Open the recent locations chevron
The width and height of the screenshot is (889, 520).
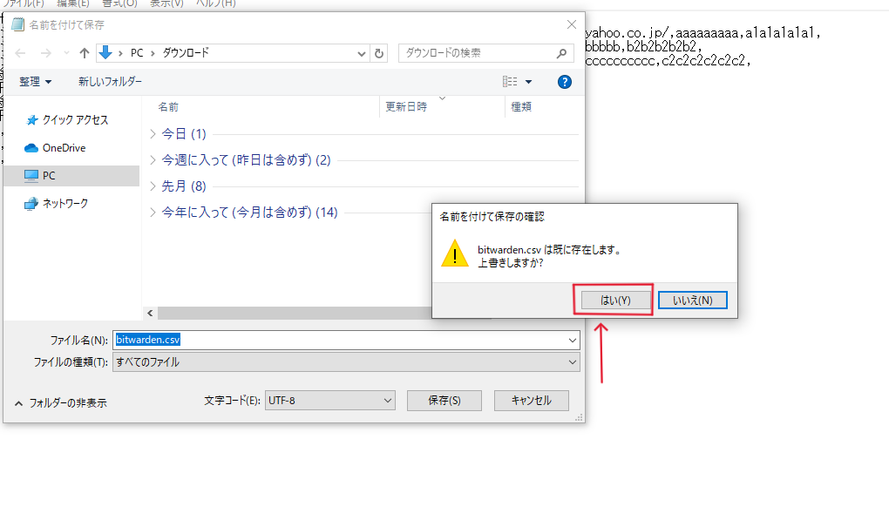pos(66,53)
